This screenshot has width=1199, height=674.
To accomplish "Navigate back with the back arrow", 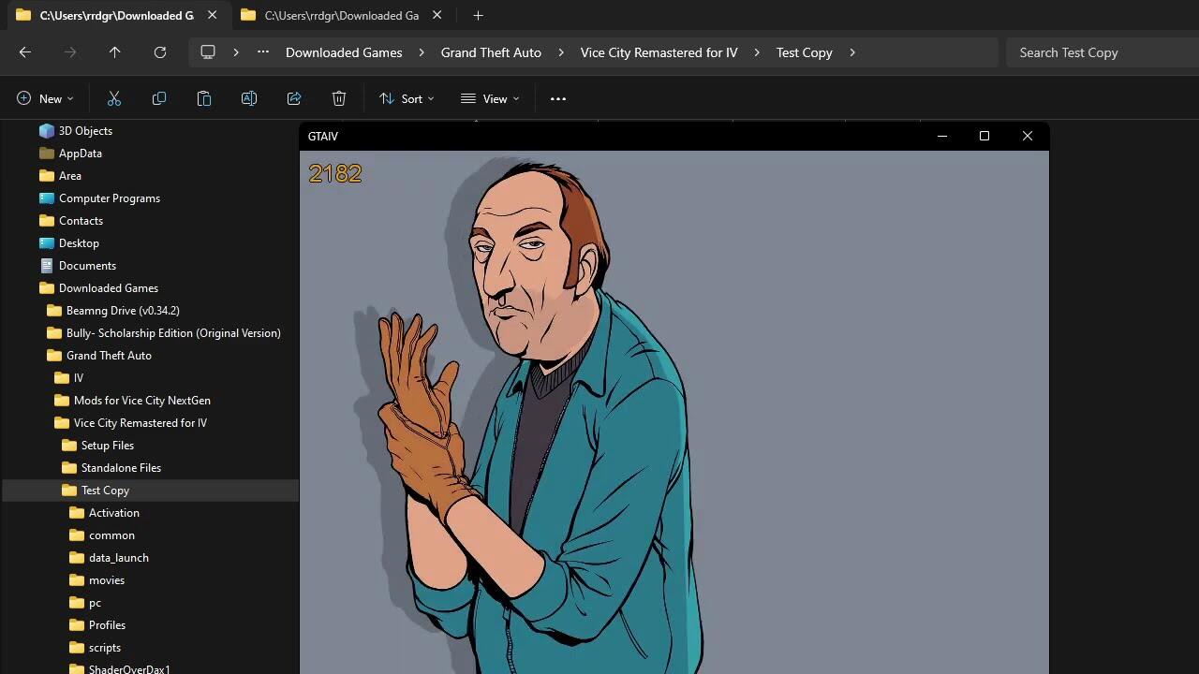I will coord(25,52).
